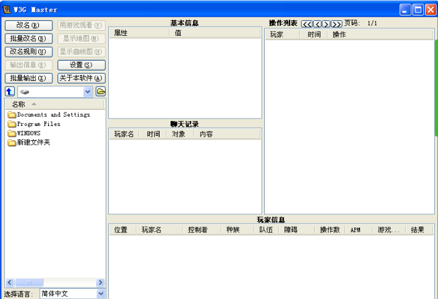This screenshot has height=299, width=438.
Task: Open 关于本软件 (A) about dialog
Action: (x=81, y=78)
